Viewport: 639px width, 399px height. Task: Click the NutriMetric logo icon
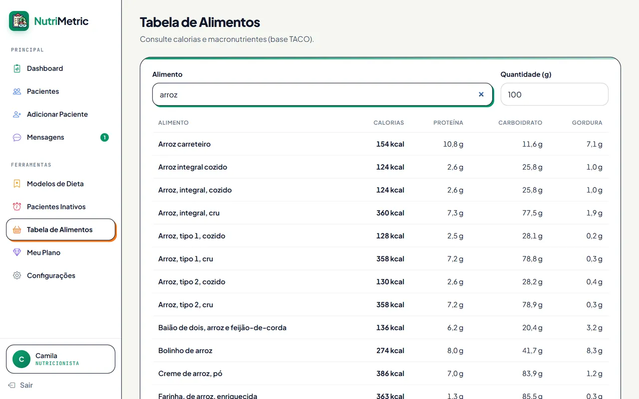coord(19,21)
